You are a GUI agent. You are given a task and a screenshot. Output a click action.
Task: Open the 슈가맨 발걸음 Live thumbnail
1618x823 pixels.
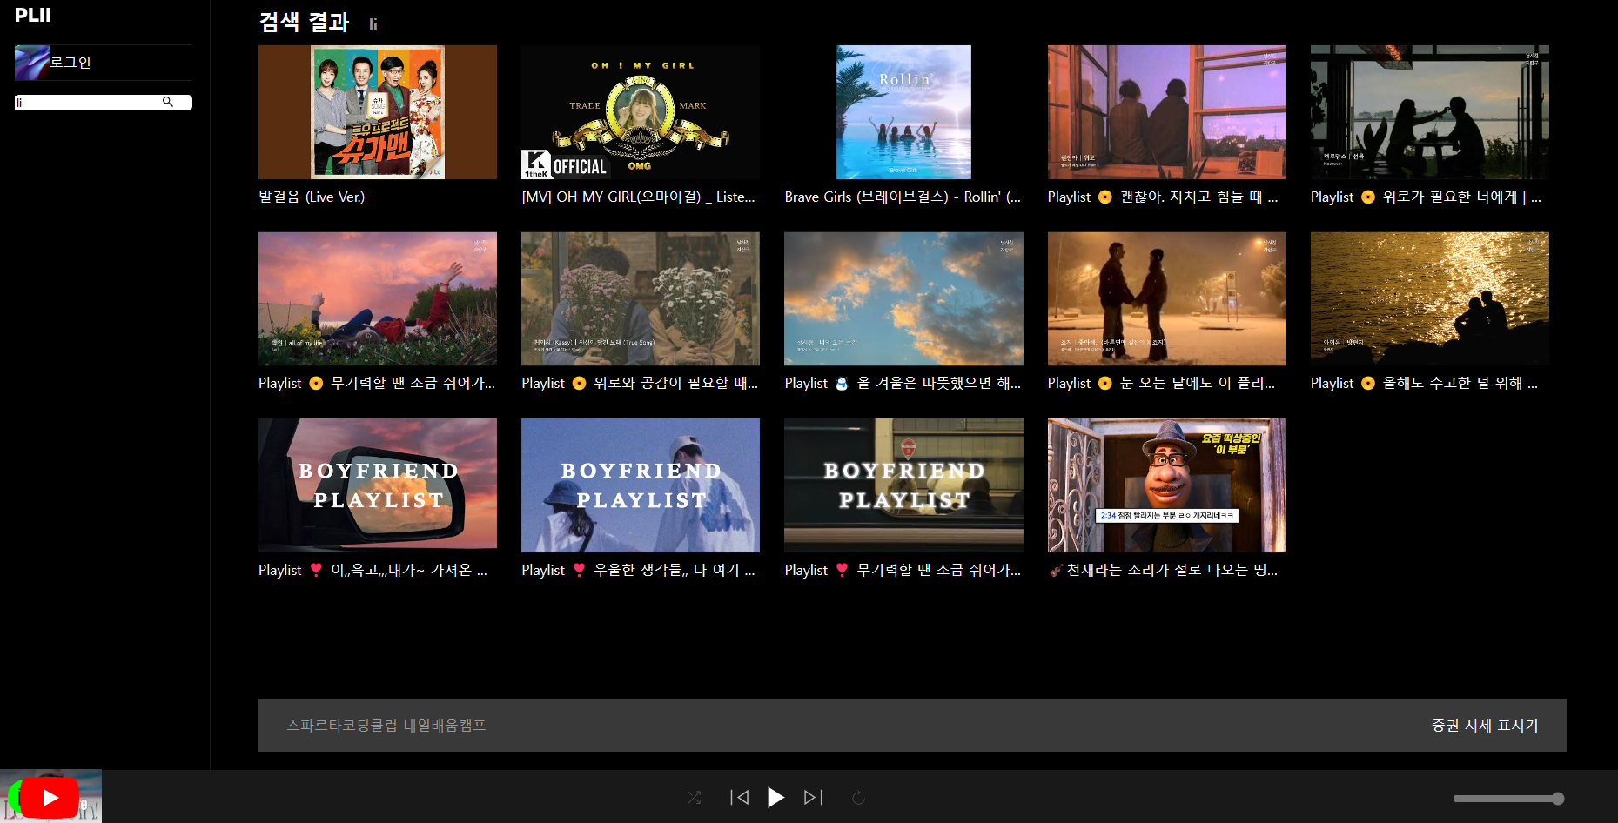pos(378,112)
